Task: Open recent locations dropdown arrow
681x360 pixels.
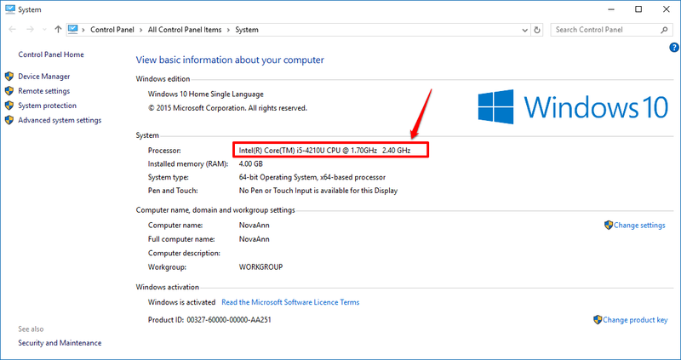Action: [x=44, y=30]
